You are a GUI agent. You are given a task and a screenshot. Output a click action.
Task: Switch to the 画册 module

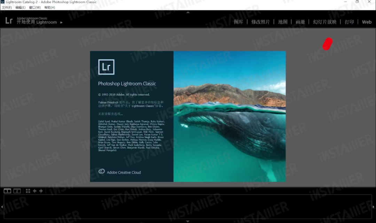300,22
